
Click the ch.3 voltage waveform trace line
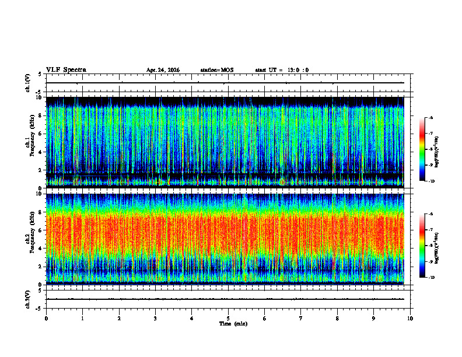pos(225,299)
